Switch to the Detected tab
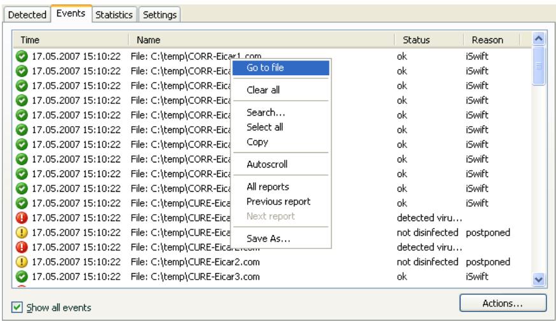The height and width of the screenshot is (321, 556). (27, 15)
